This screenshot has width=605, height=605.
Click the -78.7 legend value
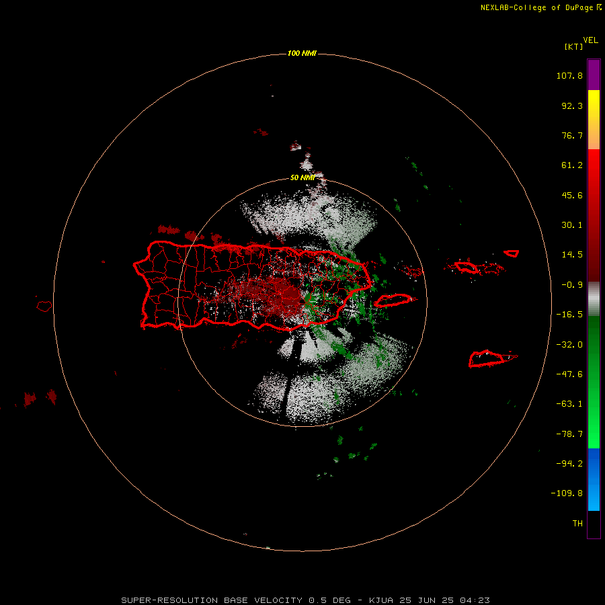[569, 434]
